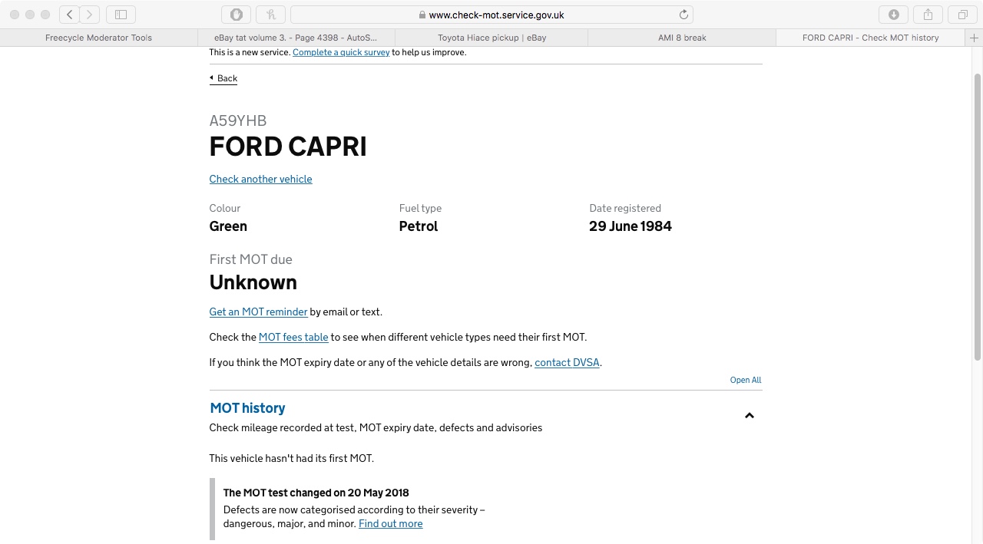Reload the page with the refresh icon
Image resolution: width=983 pixels, height=544 pixels.
(683, 15)
